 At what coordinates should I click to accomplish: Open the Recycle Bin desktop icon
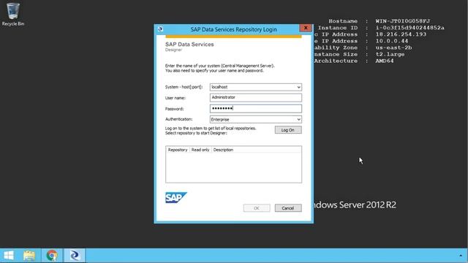pyautogui.click(x=13, y=14)
